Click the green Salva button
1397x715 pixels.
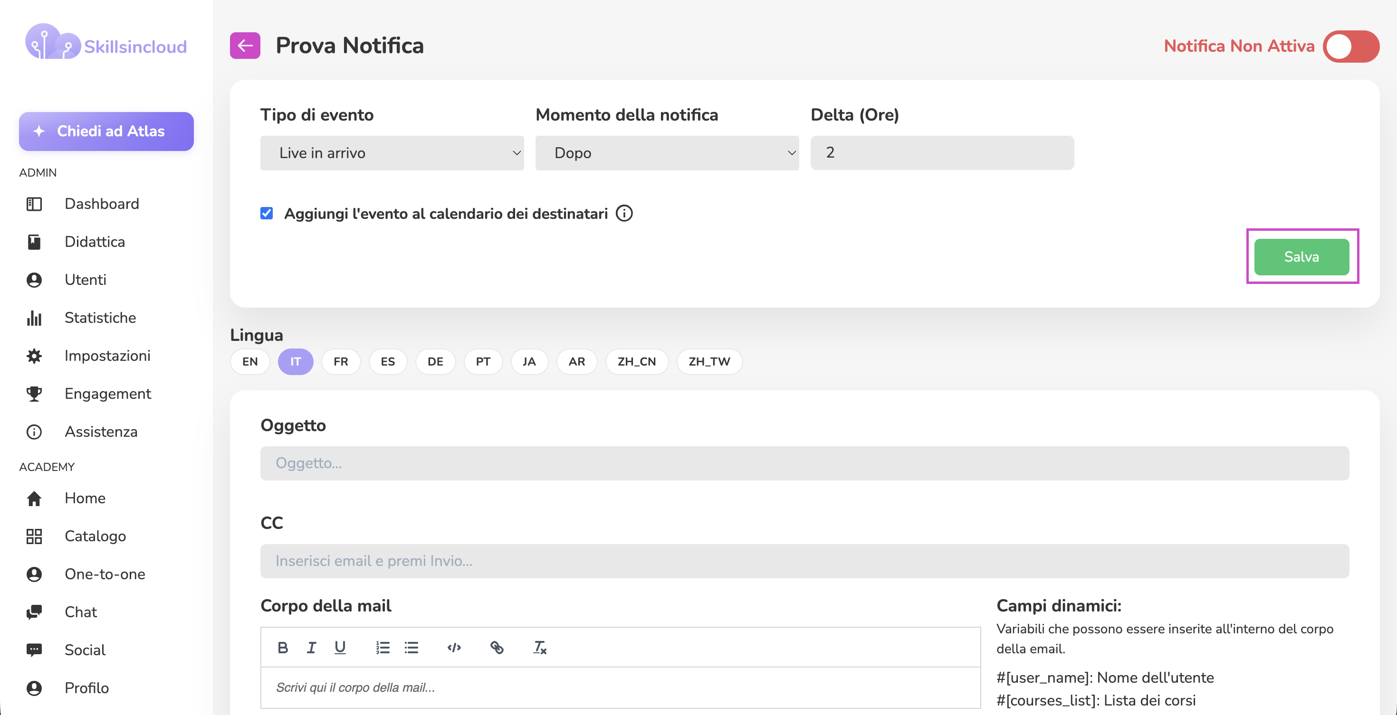pos(1301,257)
